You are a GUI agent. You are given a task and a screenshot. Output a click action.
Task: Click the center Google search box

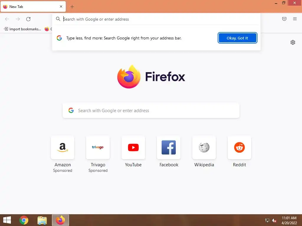coord(151,111)
